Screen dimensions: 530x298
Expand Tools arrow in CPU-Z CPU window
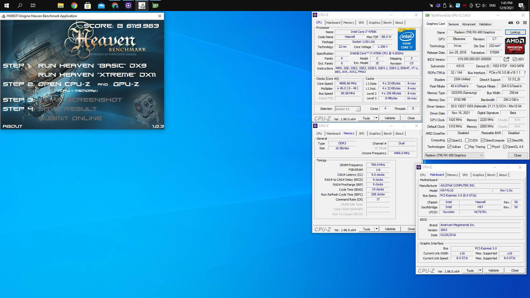click(x=376, y=118)
